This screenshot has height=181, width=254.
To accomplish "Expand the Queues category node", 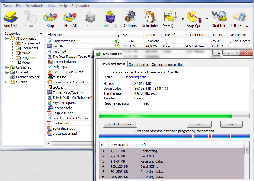I will [7, 82].
